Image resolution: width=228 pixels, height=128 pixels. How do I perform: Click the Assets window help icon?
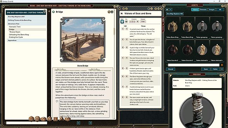[222, 6]
